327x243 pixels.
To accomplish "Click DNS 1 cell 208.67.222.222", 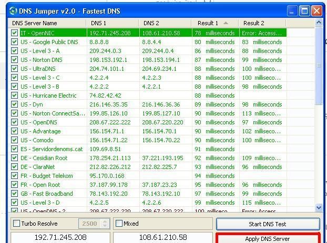I will coord(110,122).
